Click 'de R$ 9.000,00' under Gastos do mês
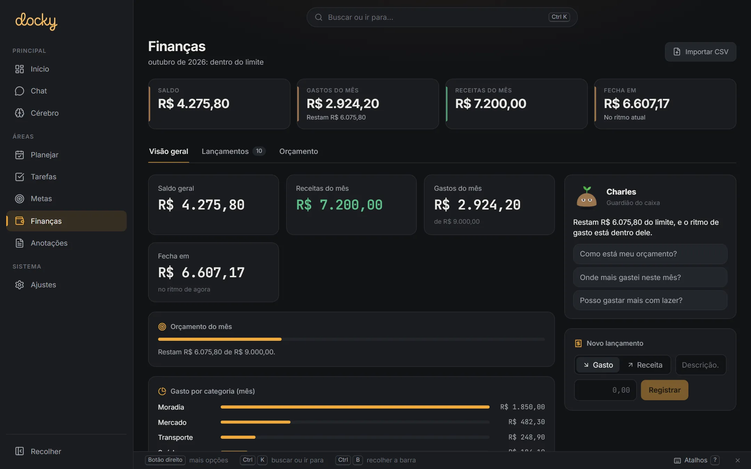This screenshot has width=751, height=469. coord(457,222)
